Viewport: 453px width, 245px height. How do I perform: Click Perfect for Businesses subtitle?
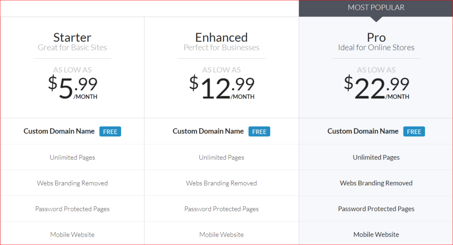pos(221,48)
